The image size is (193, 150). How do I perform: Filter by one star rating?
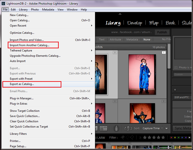tap(145, 137)
